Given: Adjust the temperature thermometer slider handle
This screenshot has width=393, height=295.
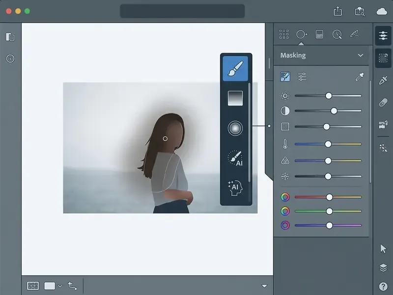Looking at the screenshot, I should 328,144.
